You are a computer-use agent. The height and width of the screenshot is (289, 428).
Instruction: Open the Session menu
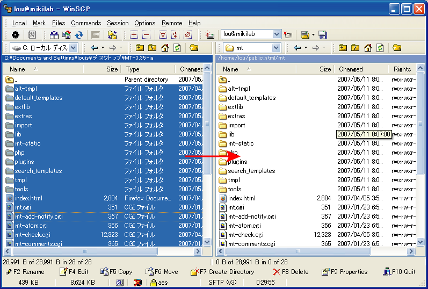coord(118,23)
